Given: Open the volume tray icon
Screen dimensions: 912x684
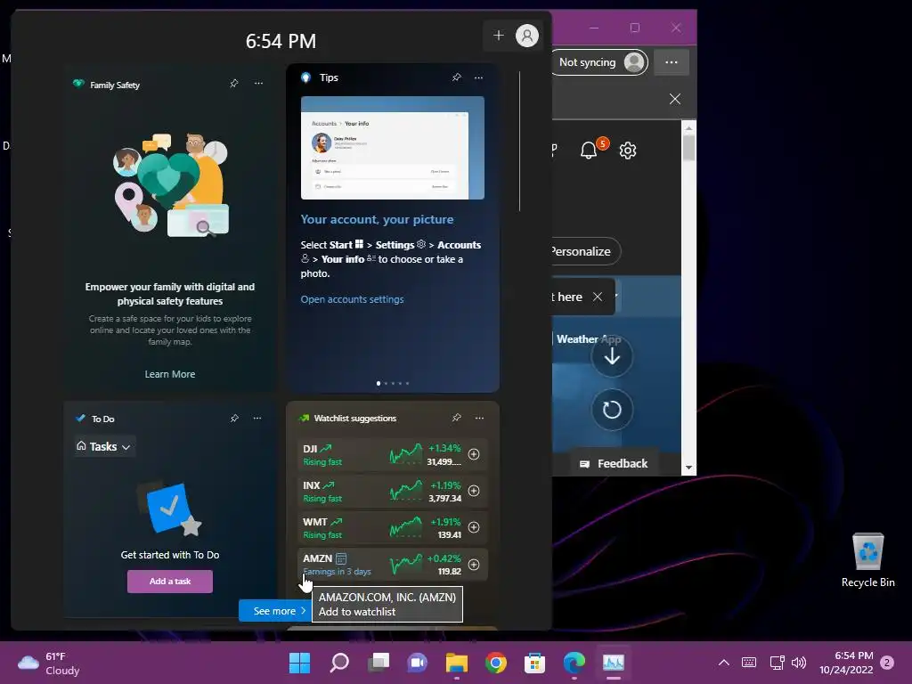Looking at the screenshot, I should pyautogui.click(x=799, y=663).
